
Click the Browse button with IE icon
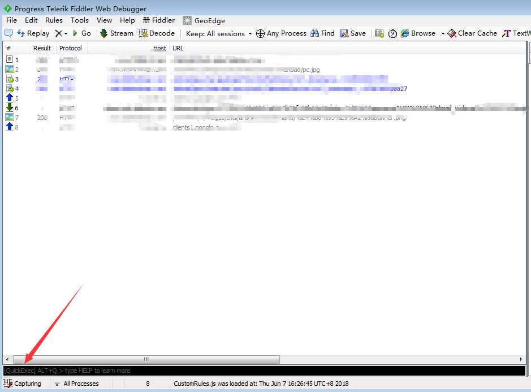(x=418, y=33)
